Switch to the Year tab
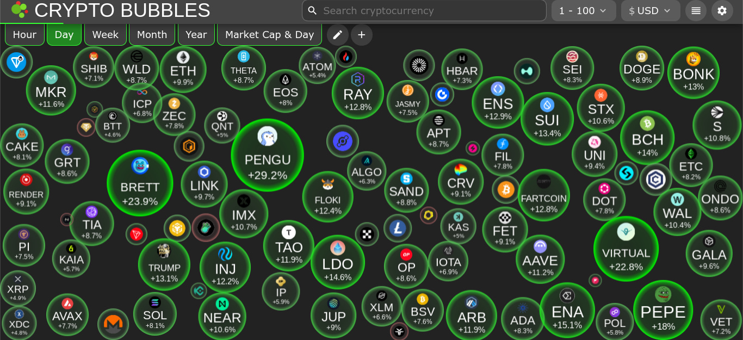 coord(196,35)
